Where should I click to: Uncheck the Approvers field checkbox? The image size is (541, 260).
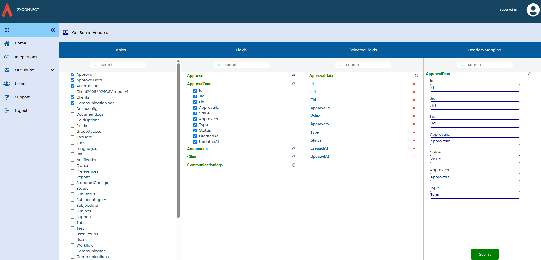195,119
